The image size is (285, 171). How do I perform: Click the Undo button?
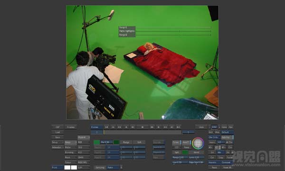point(201,127)
